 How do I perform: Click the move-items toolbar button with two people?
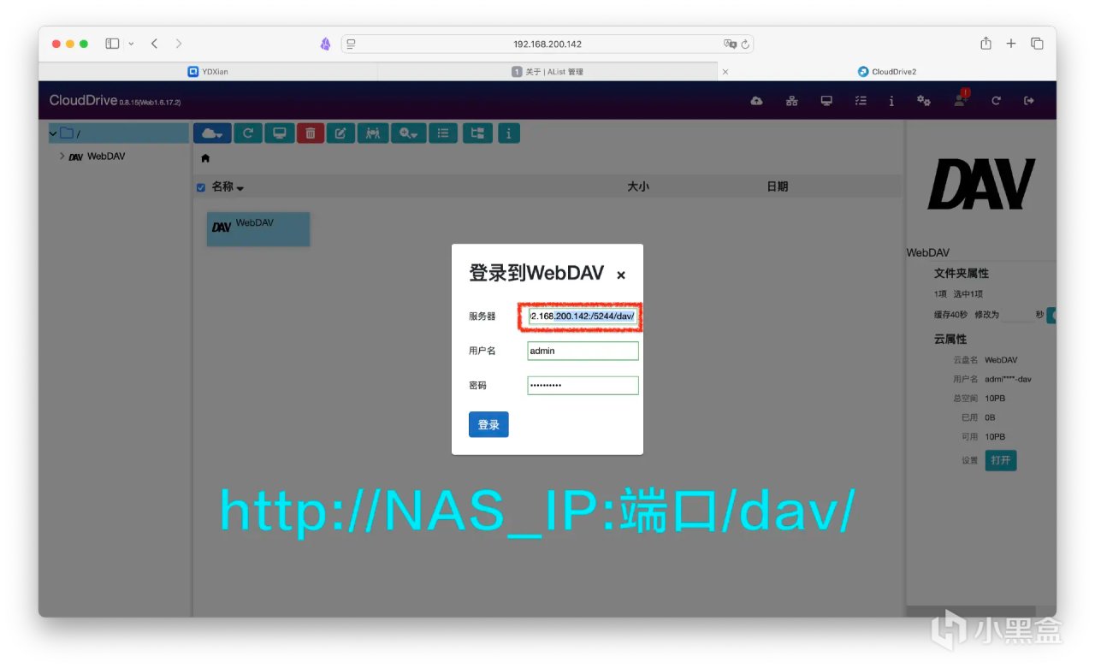tap(372, 133)
